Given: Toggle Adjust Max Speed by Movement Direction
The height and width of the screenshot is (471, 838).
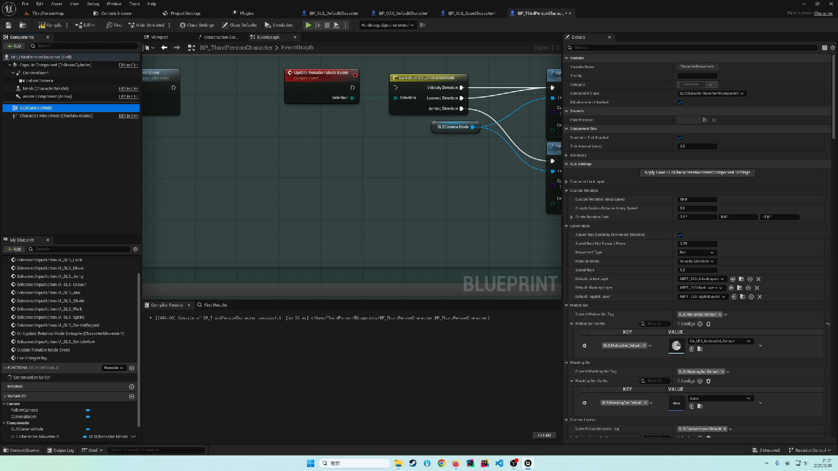Looking at the screenshot, I should coord(680,235).
